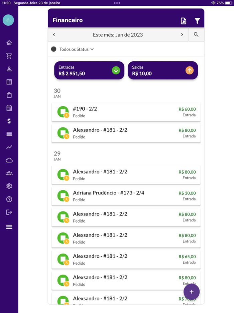
Task: Select the Home tab in the sidebar
Action: pos(9,43)
